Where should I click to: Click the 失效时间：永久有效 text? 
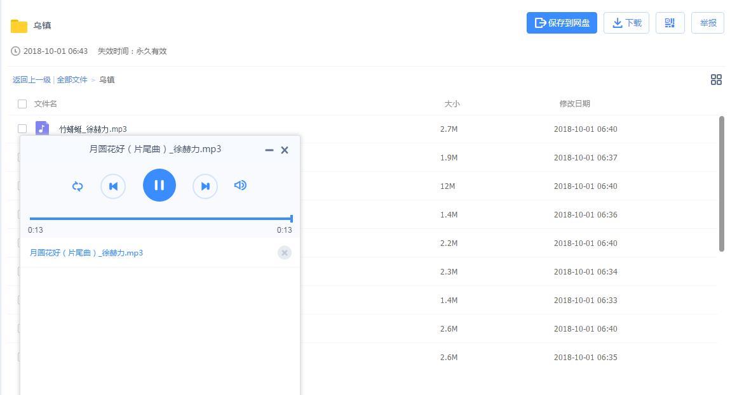(x=132, y=51)
